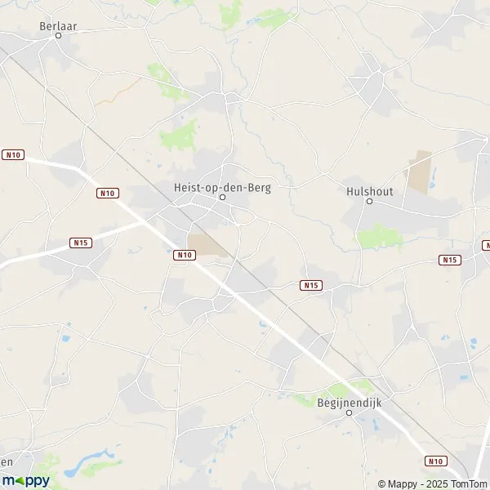
Task: Click the Mappy TomTom copyright text
Action: point(433,484)
